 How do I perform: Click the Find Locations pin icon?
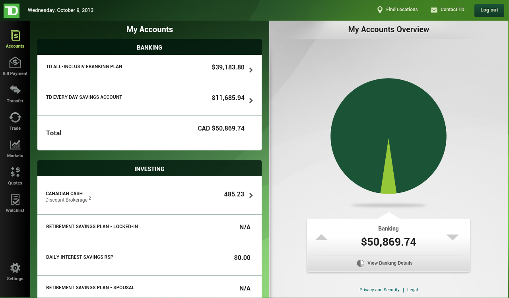pos(380,10)
